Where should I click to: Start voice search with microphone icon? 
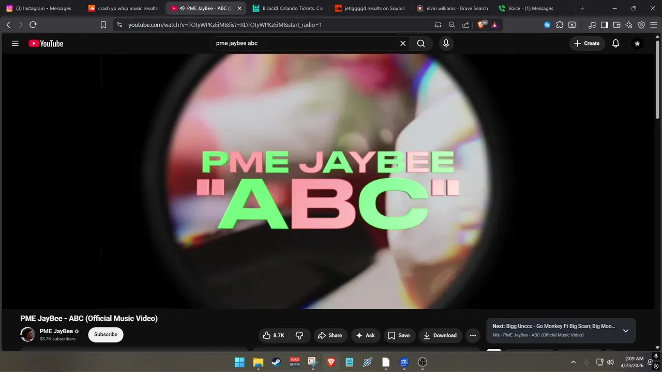tap(446, 43)
